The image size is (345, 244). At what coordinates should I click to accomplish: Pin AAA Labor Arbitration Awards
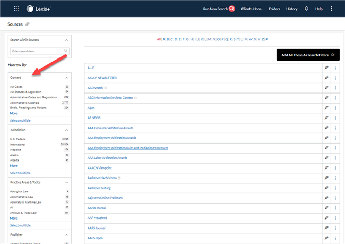pos(326,158)
